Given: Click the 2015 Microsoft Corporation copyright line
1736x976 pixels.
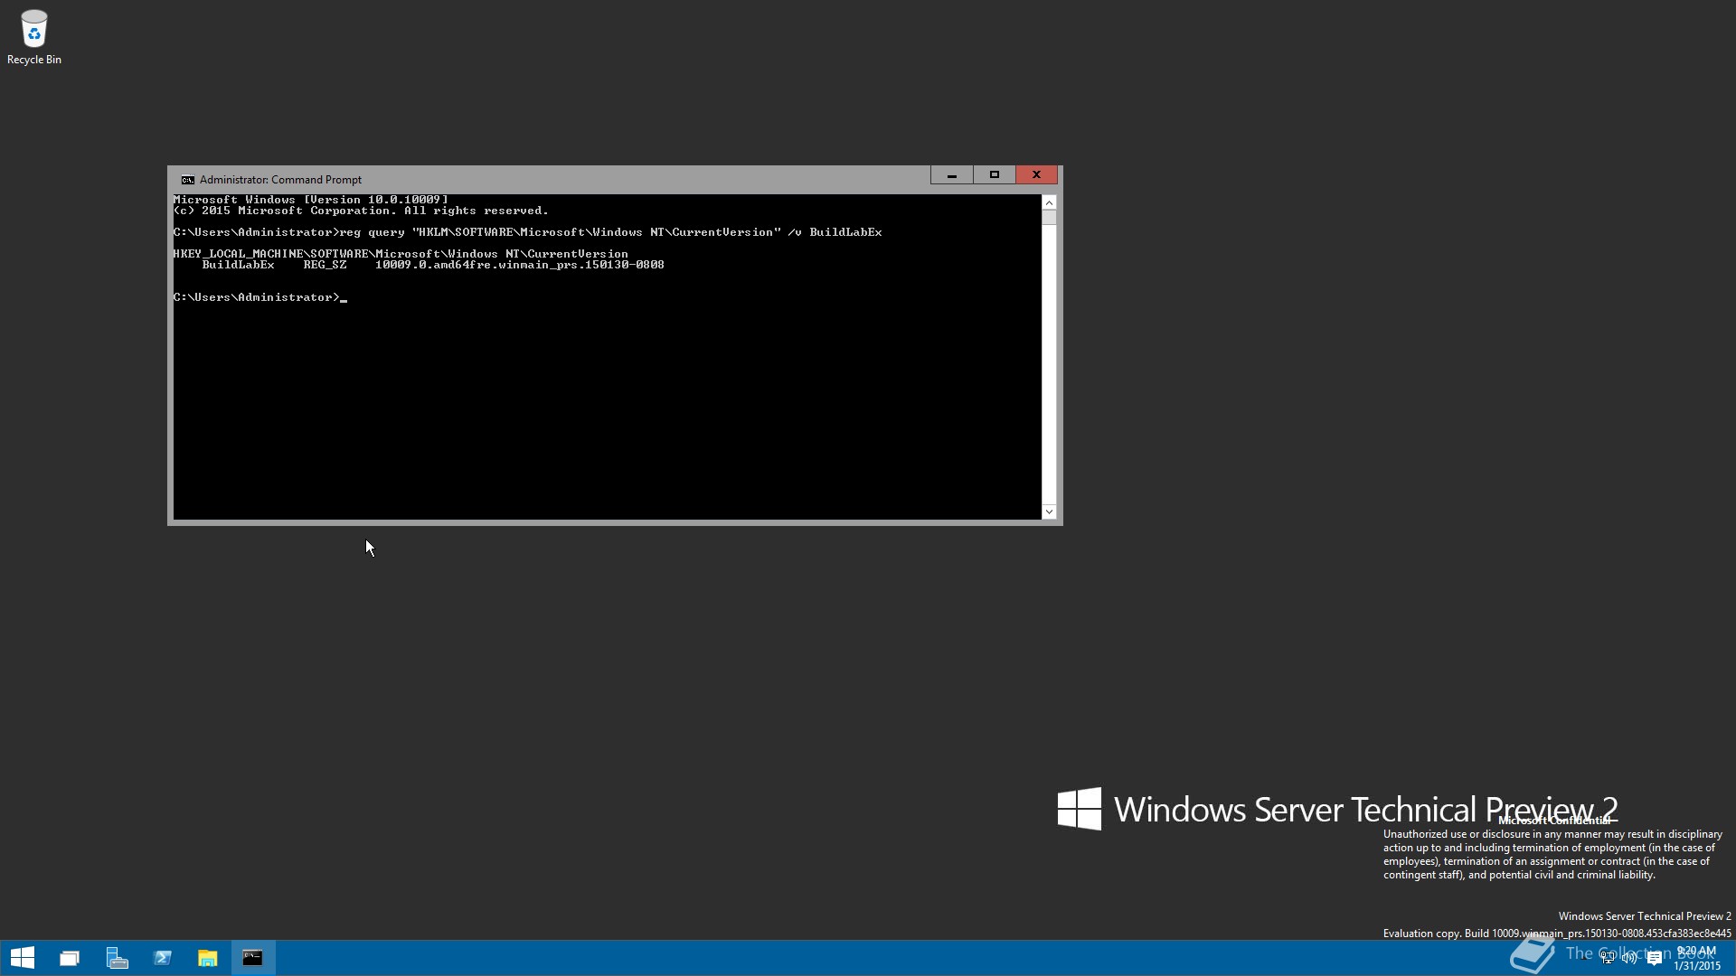Looking at the screenshot, I should 361,211.
